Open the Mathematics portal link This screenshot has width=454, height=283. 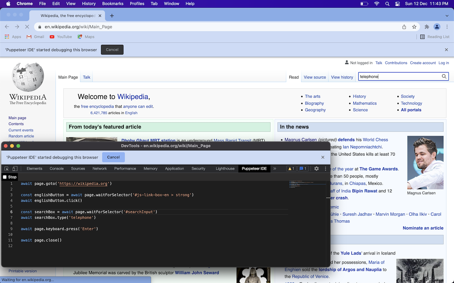[x=365, y=103]
